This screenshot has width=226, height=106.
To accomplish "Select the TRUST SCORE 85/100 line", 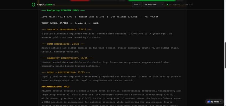I will (70, 23).
